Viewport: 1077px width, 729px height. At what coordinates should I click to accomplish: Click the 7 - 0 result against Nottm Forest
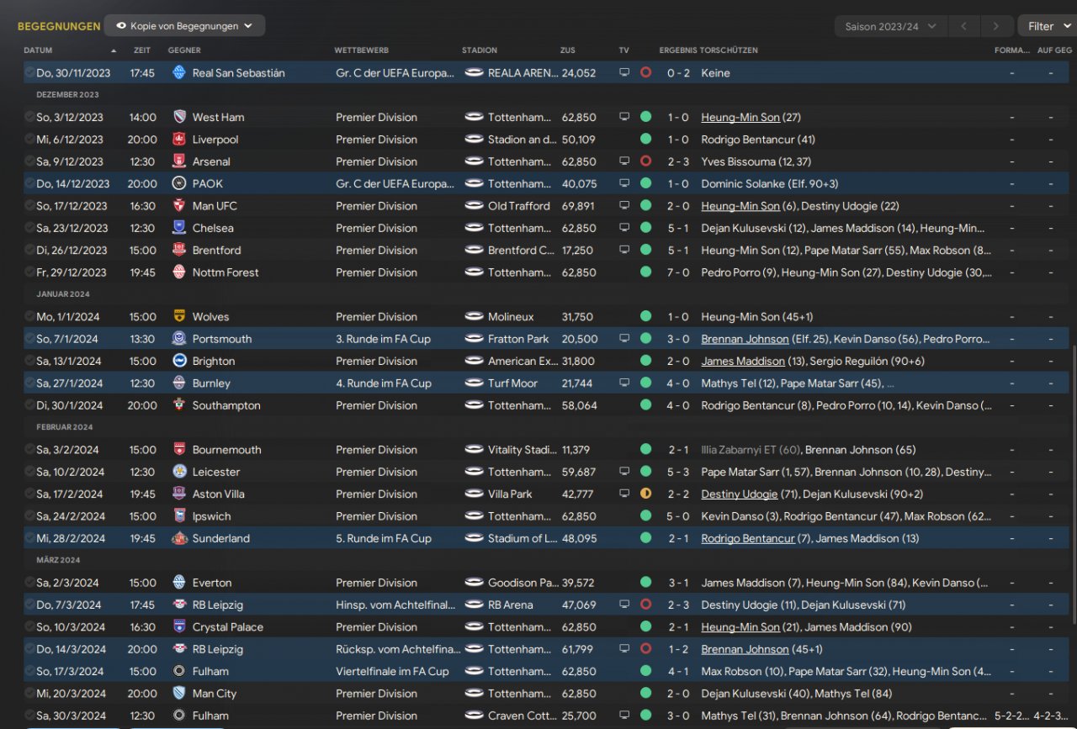[x=678, y=272]
